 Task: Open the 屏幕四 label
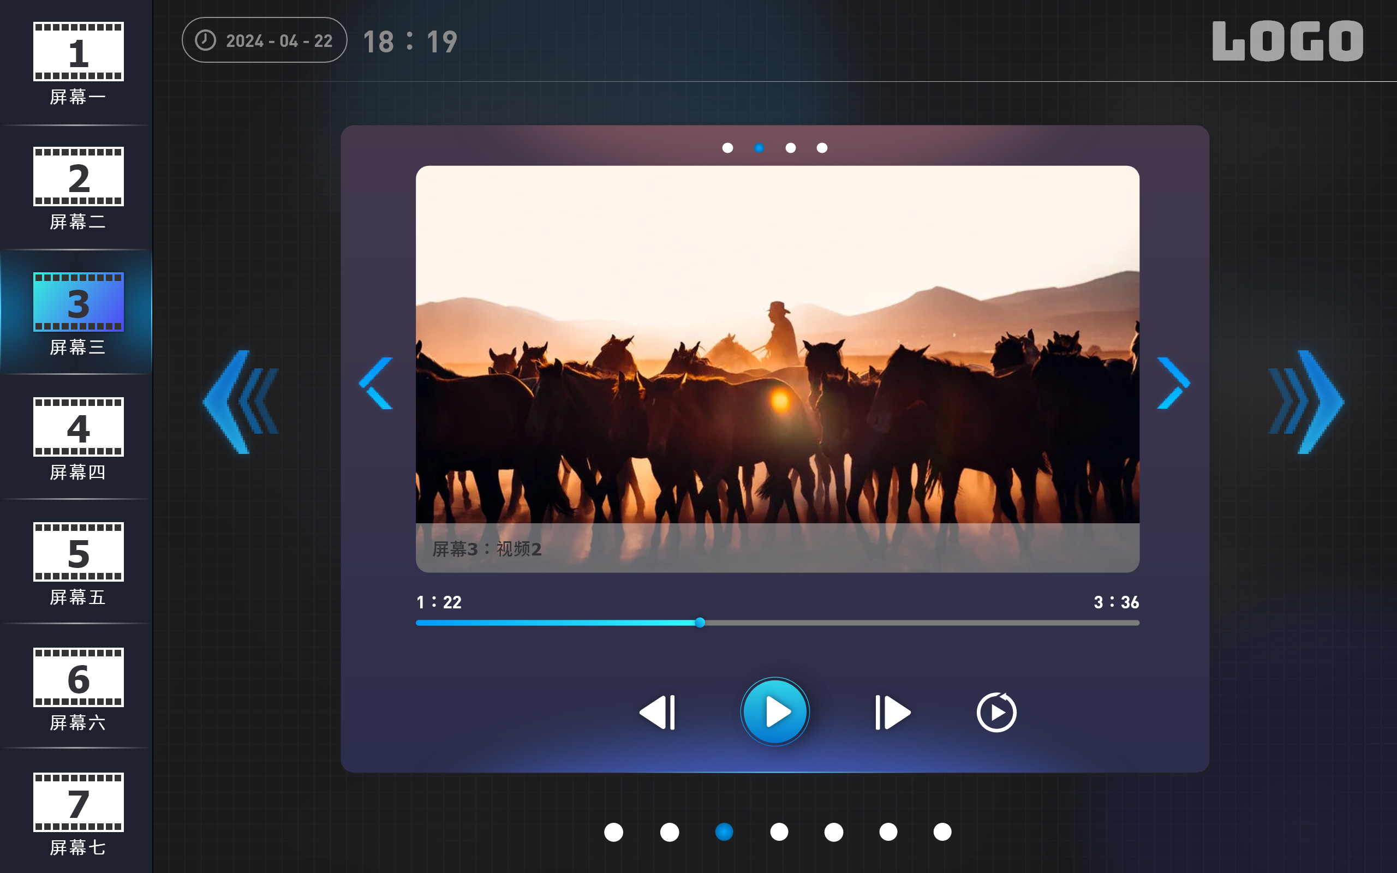(78, 473)
